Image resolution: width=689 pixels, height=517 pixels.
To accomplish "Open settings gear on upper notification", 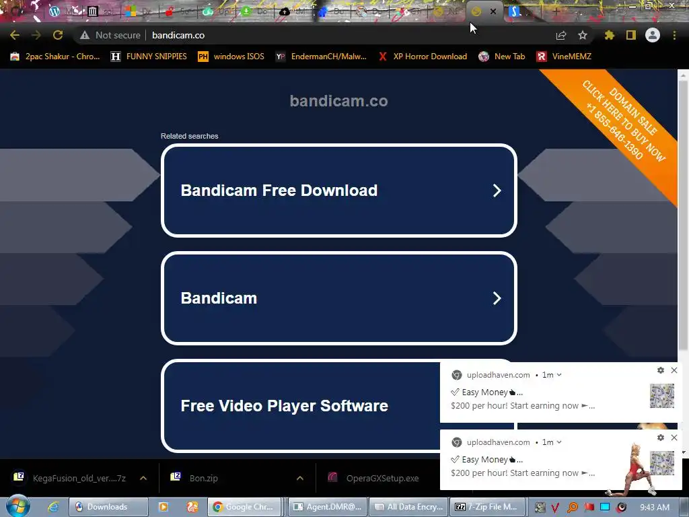I will [661, 370].
